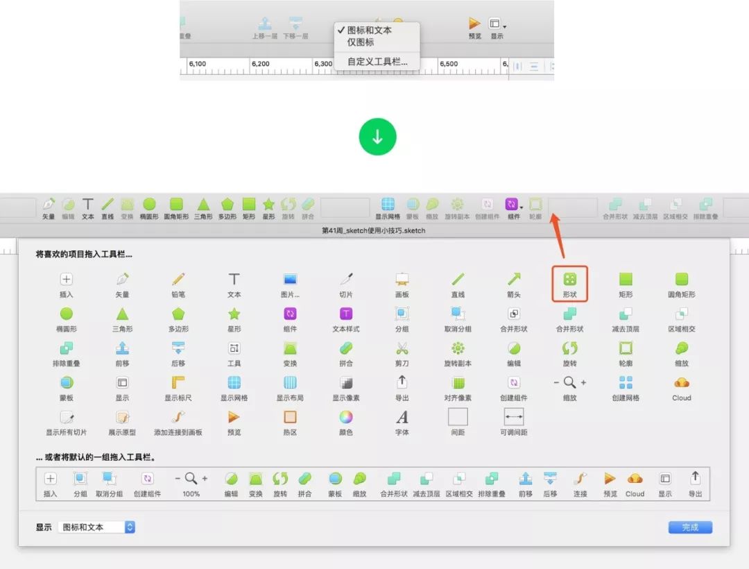Screen dimensions: 749x569
Task: Open 显示 dropdown beside 图标和文本 selector
Action: click(96, 527)
